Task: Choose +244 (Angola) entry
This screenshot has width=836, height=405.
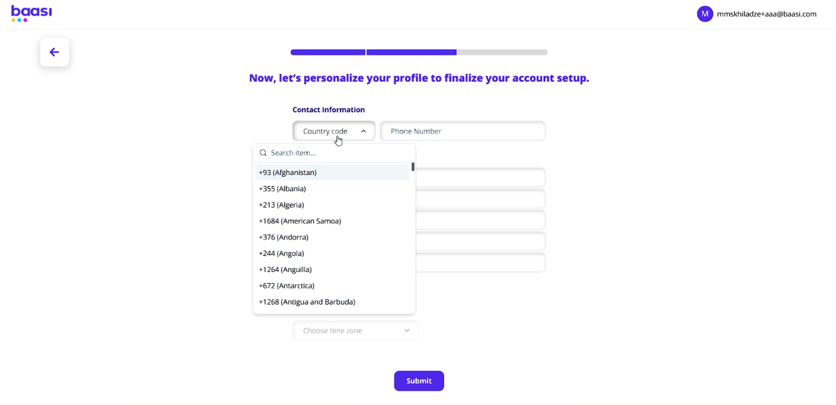Action: point(281,253)
